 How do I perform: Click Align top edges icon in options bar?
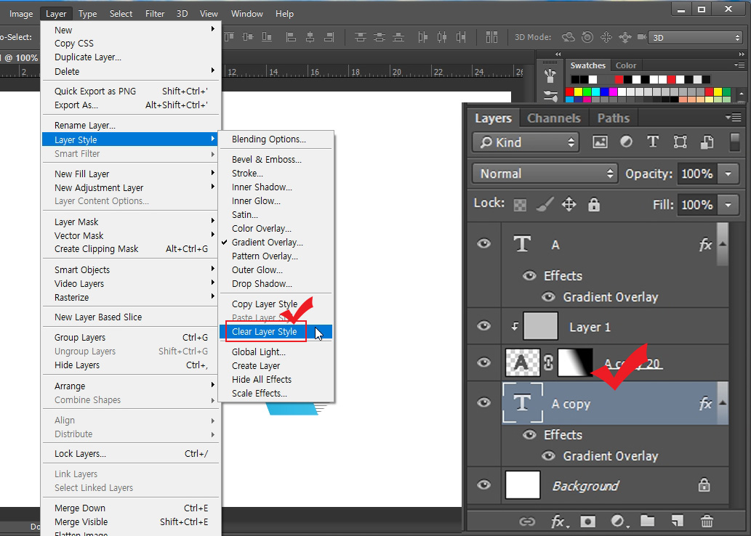tap(230, 37)
